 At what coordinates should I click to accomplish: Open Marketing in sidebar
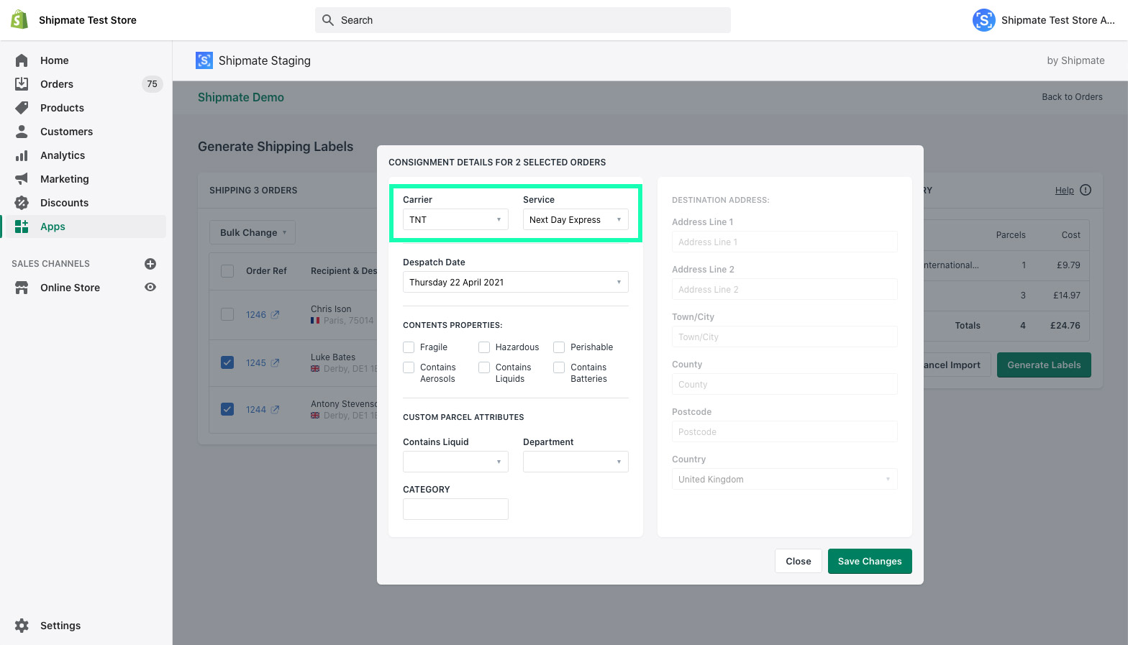tap(65, 179)
